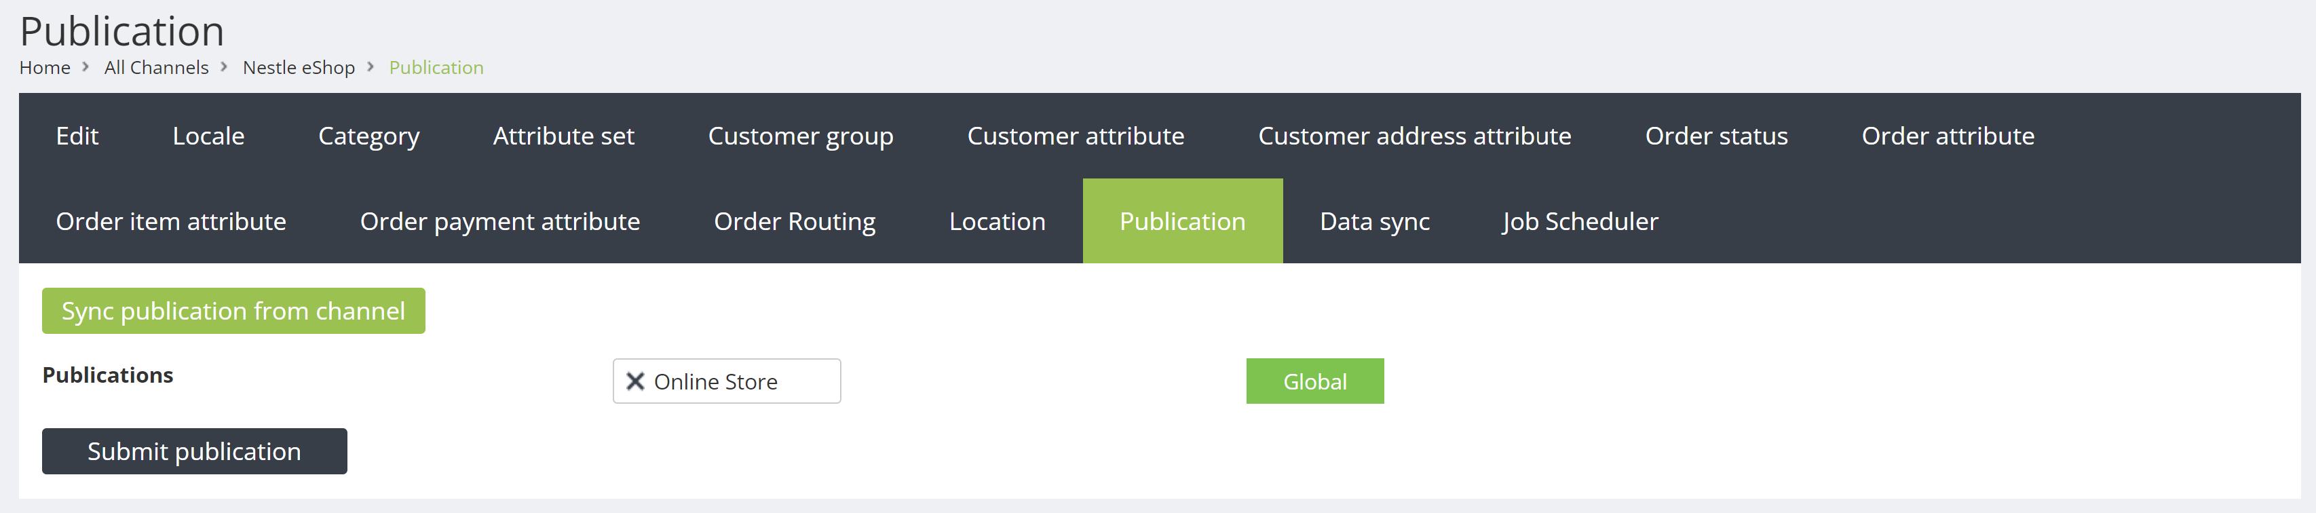Click the Publications field label

pyautogui.click(x=108, y=375)
